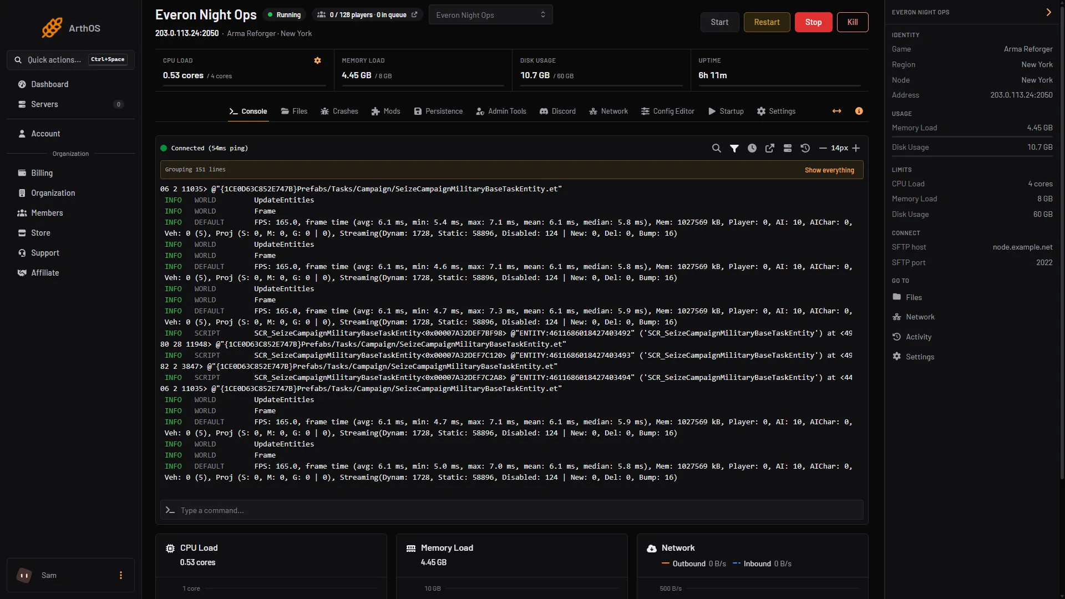Image resolution: width=1065 pixels, height=599 pixels.
Task: Open Members in sidebar
Action: (x=70, y=213)
